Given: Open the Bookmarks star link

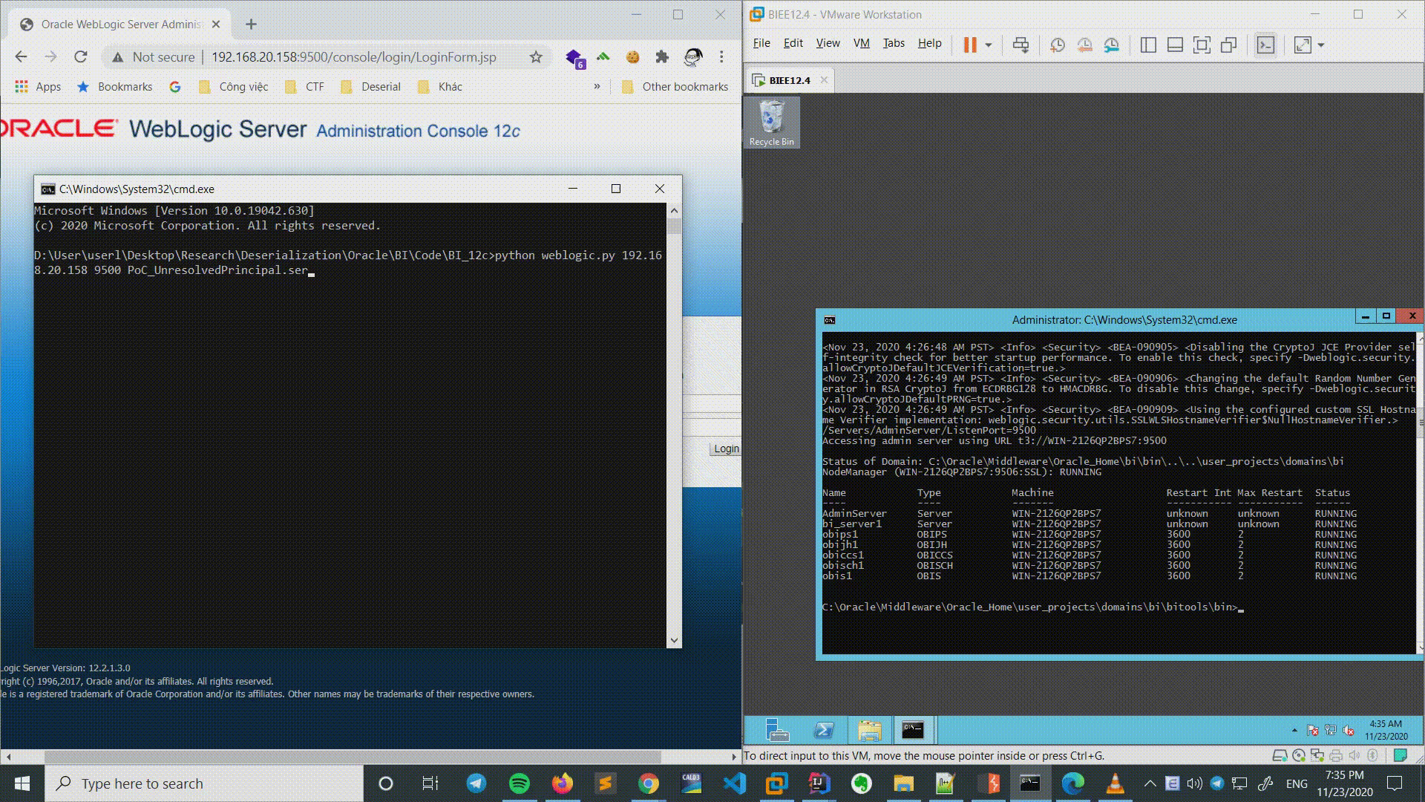Looking at the screenshot, I should 115,87.
